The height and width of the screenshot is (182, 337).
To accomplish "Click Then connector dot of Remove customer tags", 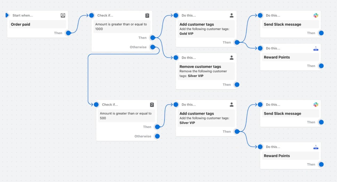I will 237,85.
